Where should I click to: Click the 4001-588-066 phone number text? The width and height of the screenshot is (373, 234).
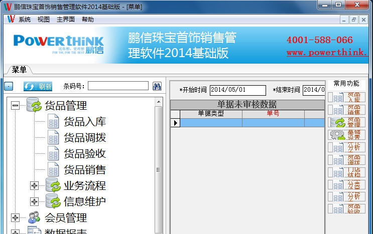pos(320,40)
